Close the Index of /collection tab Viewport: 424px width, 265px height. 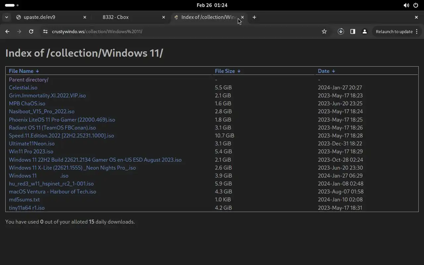click(242, 17)
